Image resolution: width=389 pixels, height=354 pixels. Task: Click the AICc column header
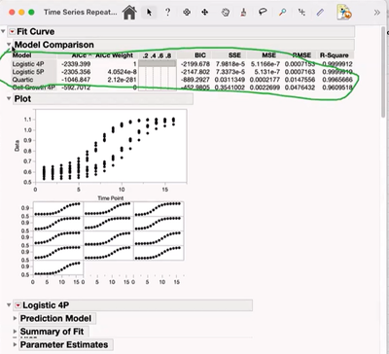[x=79, y=55]
